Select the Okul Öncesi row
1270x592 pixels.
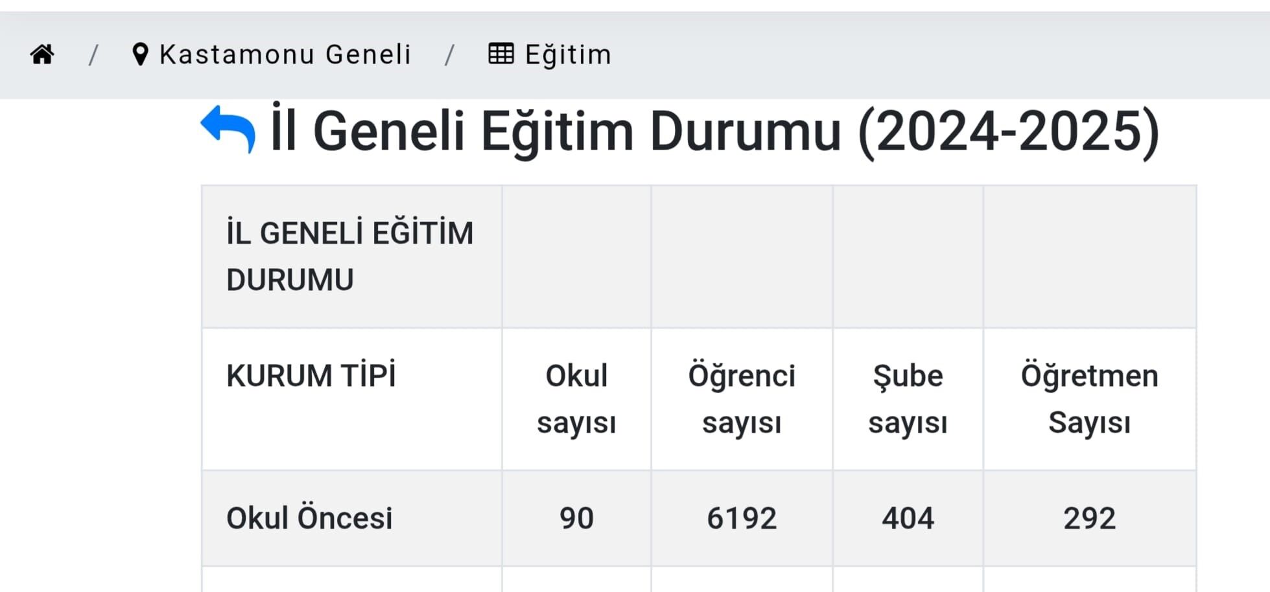(x=310, y=518)
